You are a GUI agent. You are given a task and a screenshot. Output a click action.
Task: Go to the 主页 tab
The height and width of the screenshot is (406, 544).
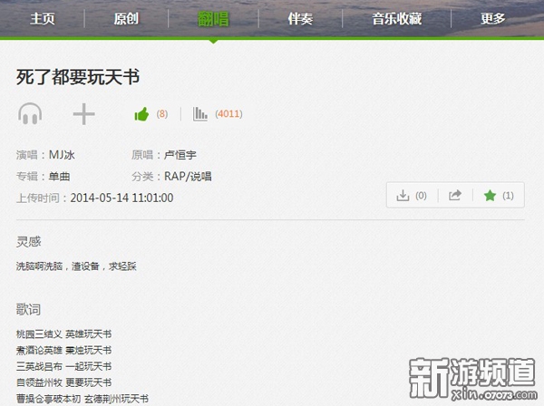43,18
